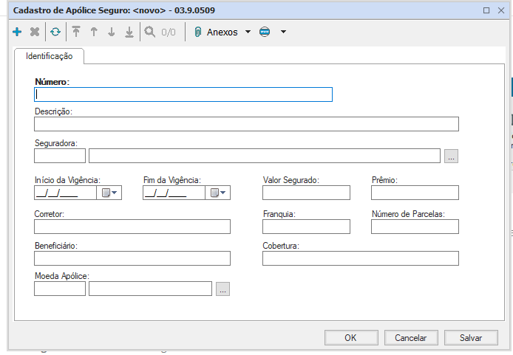The width and height of the screenshot is (513, 355).
Task: Click the previous record up arrow
Action: [x=94, y=32]
